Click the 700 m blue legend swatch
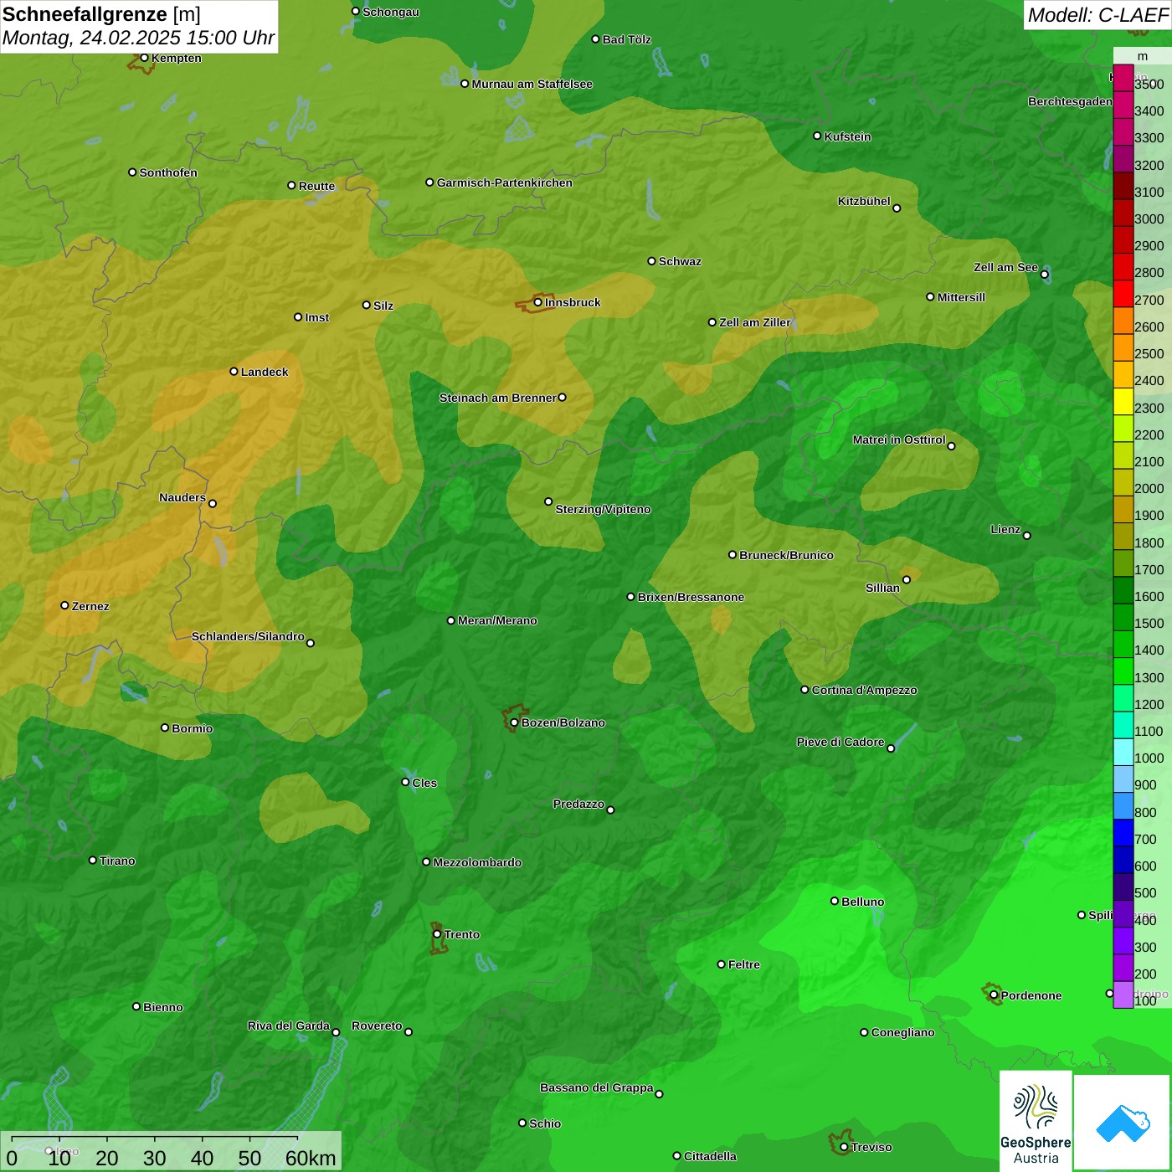 tap(1123, 833)
